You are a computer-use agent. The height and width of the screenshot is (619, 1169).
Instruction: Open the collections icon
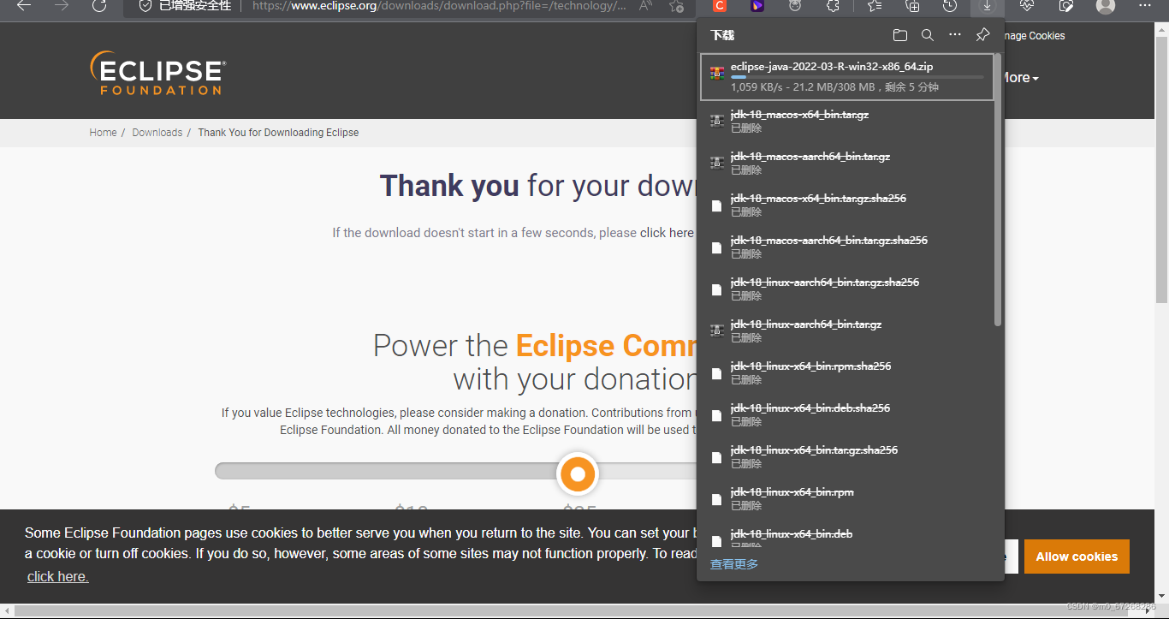[x=912, y=5]
